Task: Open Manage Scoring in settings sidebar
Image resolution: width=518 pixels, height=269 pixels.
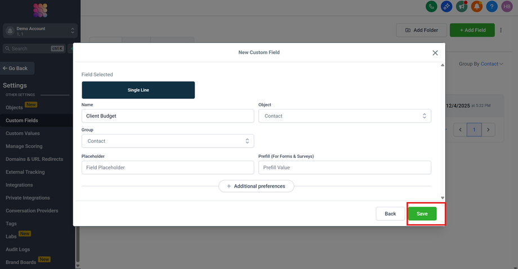Action: tap(24, 147)
